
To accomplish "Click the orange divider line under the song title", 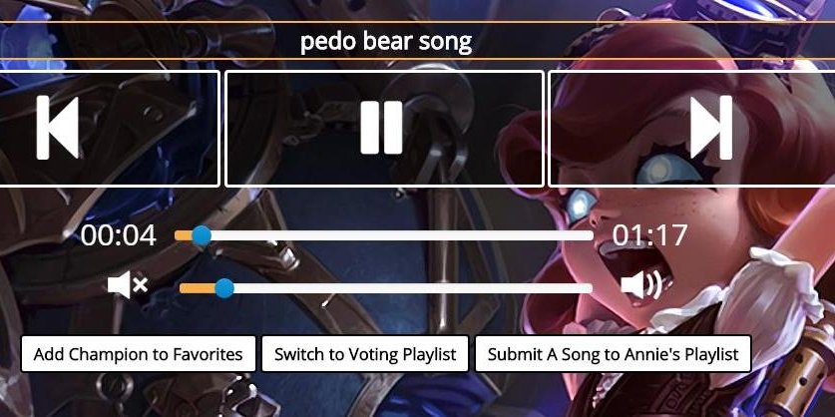I will (417, 59).
